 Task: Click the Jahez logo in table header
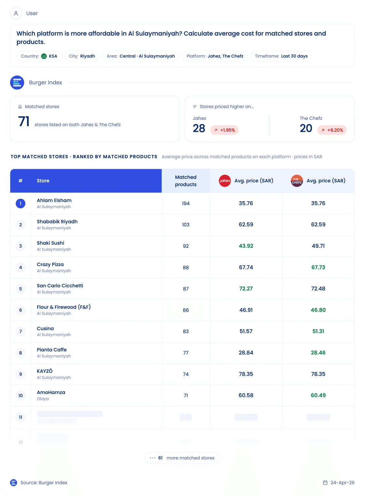point(225,181)
